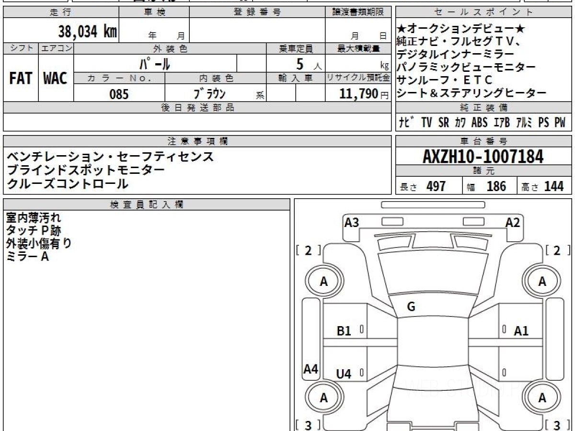Click the width value 186
This screenshot has width=575, height=431.
tap(496, 186)
